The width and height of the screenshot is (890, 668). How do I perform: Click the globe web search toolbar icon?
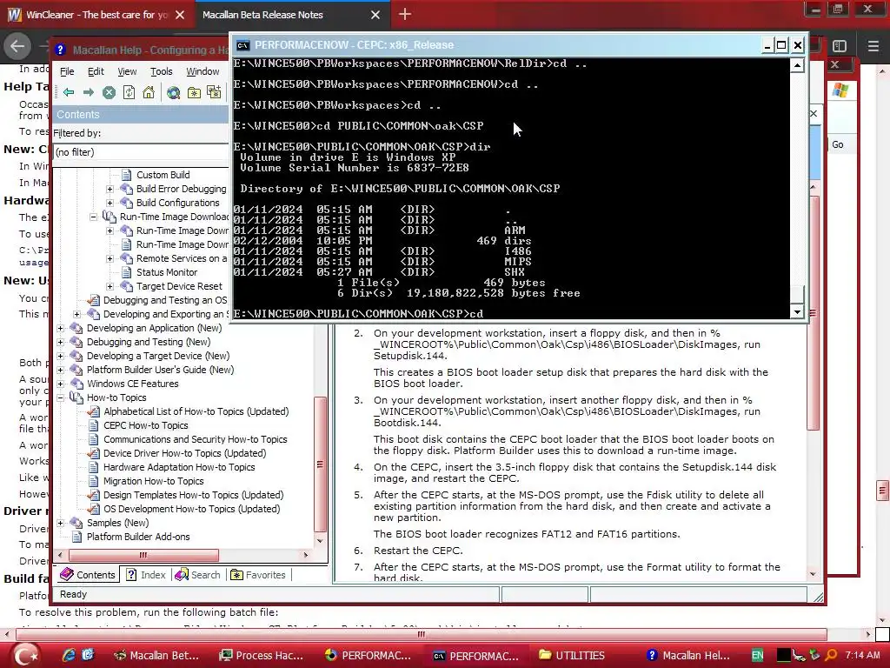(173, 92)
